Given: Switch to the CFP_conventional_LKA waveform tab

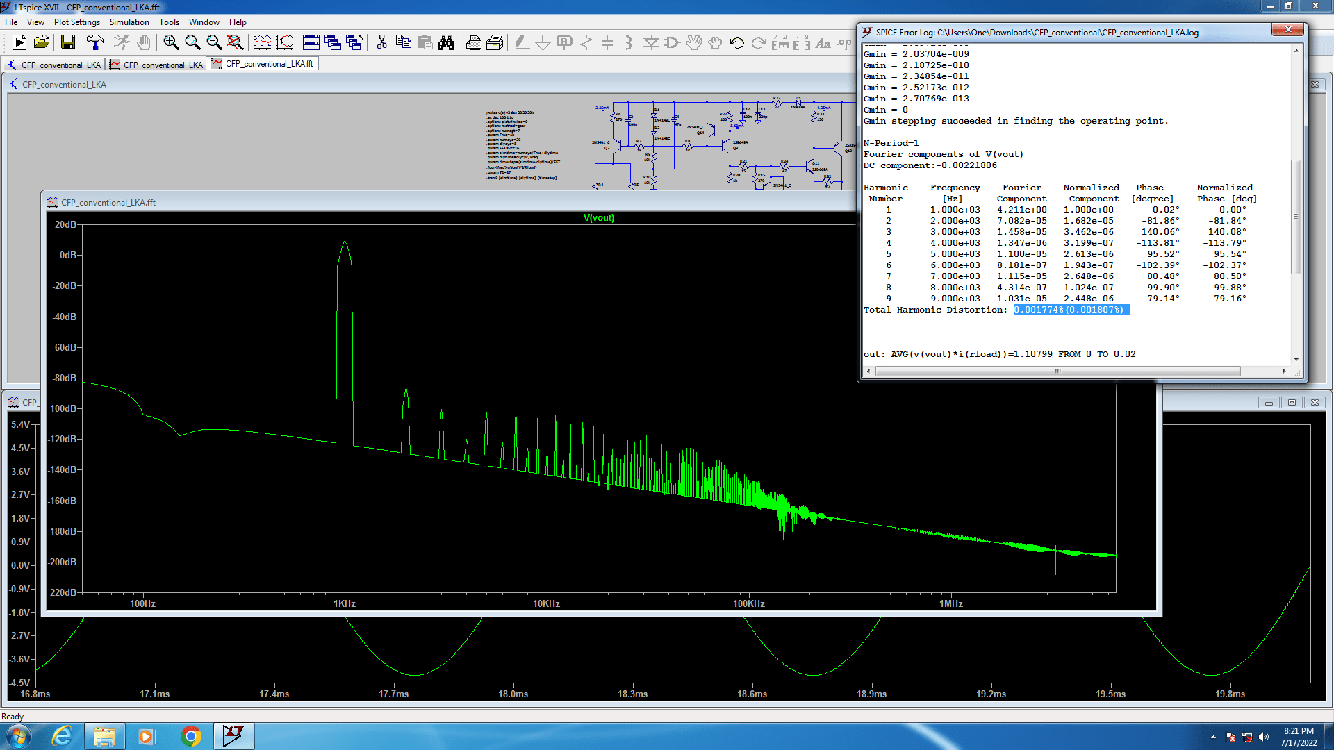Looking at the screenshot, I should tap(156, 65).
